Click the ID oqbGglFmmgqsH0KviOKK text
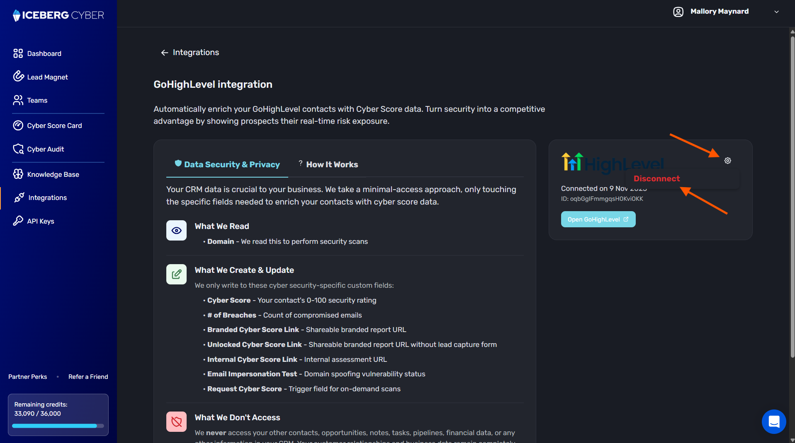Image resolution: width=795 pixels, height=443 pixels. click(602, 199)
